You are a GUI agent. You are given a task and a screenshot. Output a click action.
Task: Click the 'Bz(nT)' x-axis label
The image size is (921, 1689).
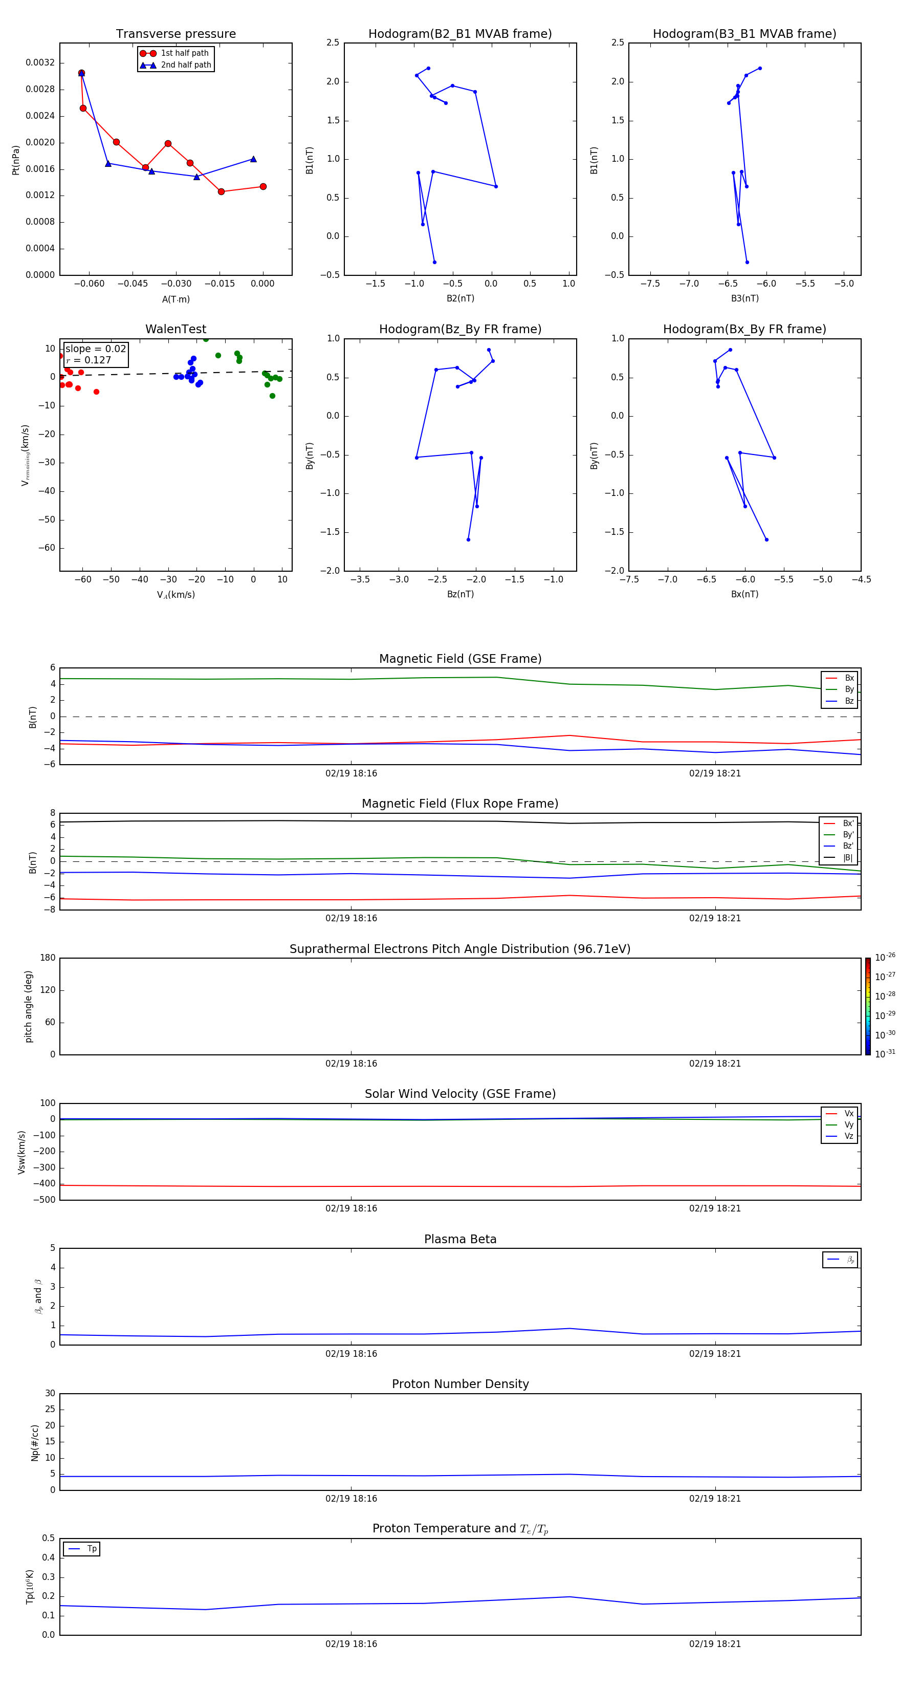[x=460, y=594]
